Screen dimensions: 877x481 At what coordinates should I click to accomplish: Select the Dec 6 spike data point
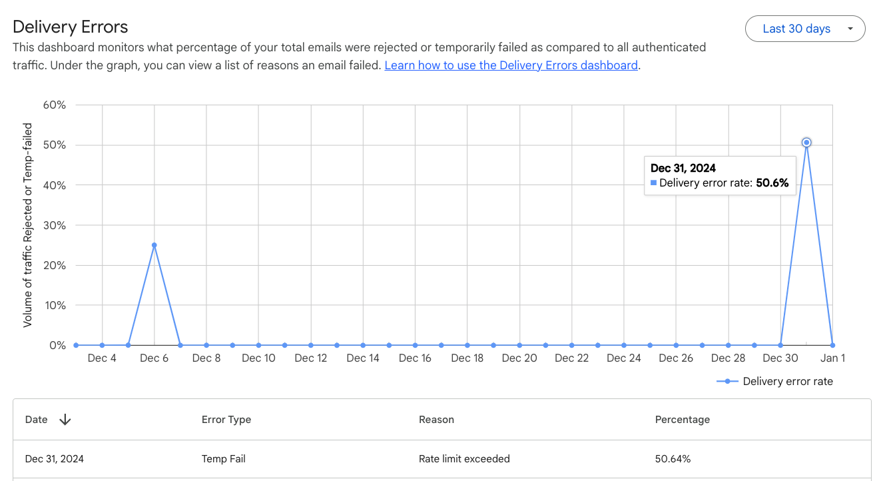tap(154, 245)
